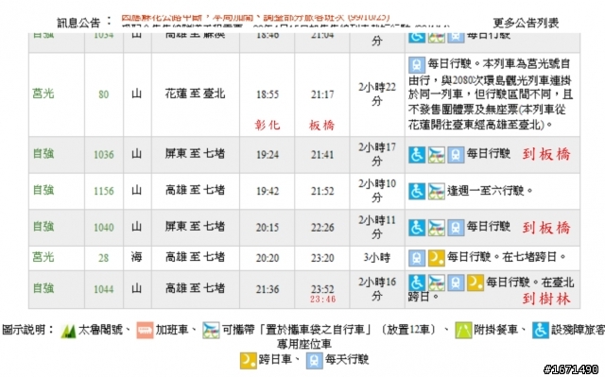605x377 pixels.
Task: Click daily-service train icon in train 28 row
Action: pos(417,258)
